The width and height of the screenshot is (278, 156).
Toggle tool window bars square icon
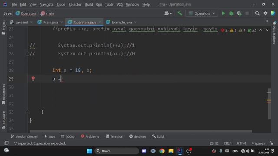pyautogui.click(x=7, y=143)
